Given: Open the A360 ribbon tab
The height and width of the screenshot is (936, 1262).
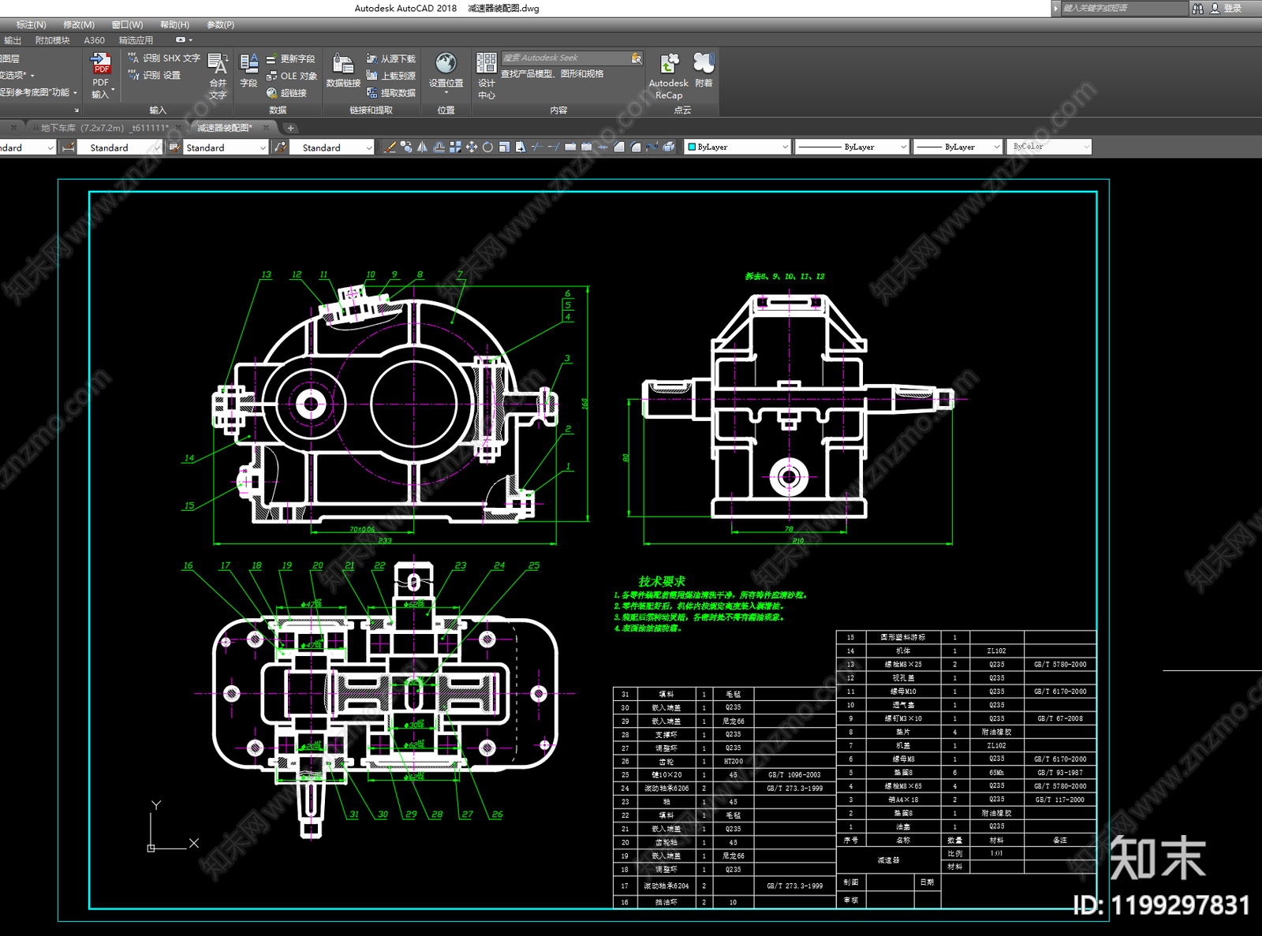Looking at the screenshot, I should (x=94, y=40).
